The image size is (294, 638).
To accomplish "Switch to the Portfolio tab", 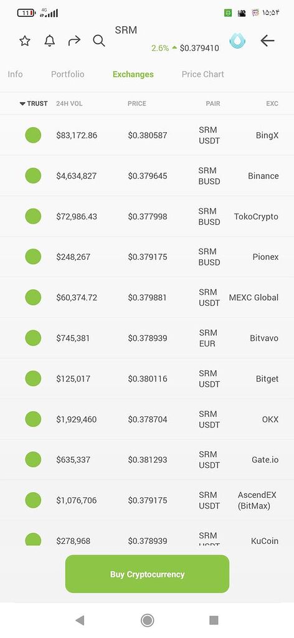I will 67,74.
